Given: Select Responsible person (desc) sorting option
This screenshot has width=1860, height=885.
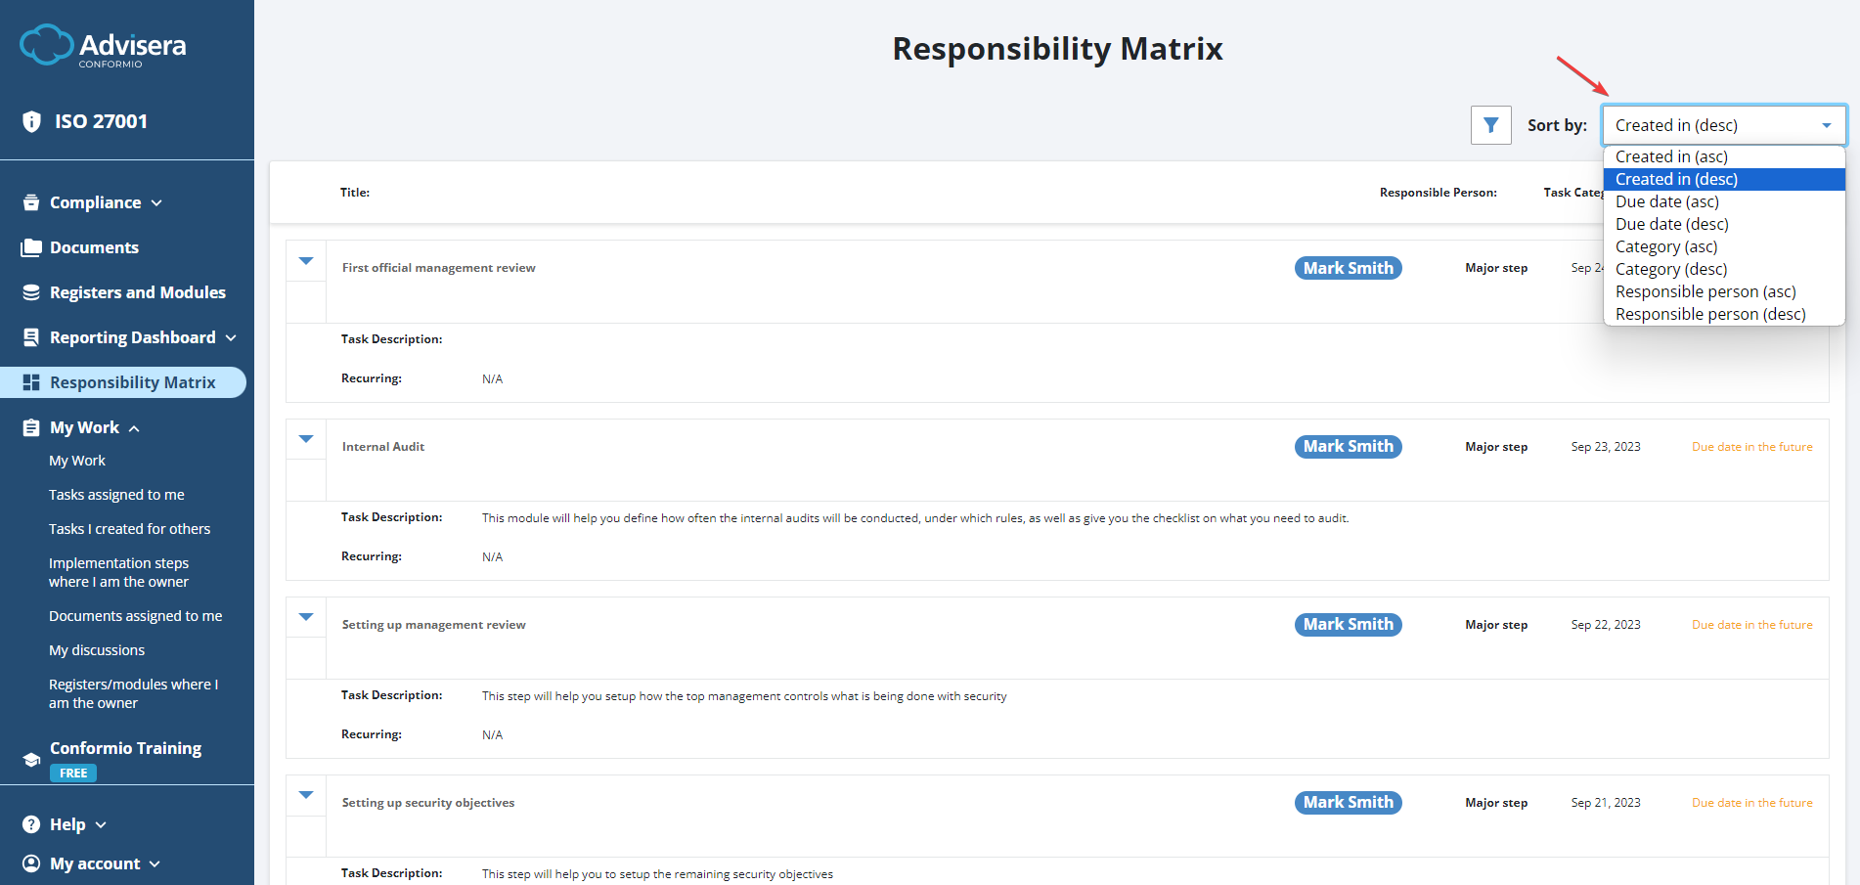Looking at the screenshot, I should (1709, 314).
